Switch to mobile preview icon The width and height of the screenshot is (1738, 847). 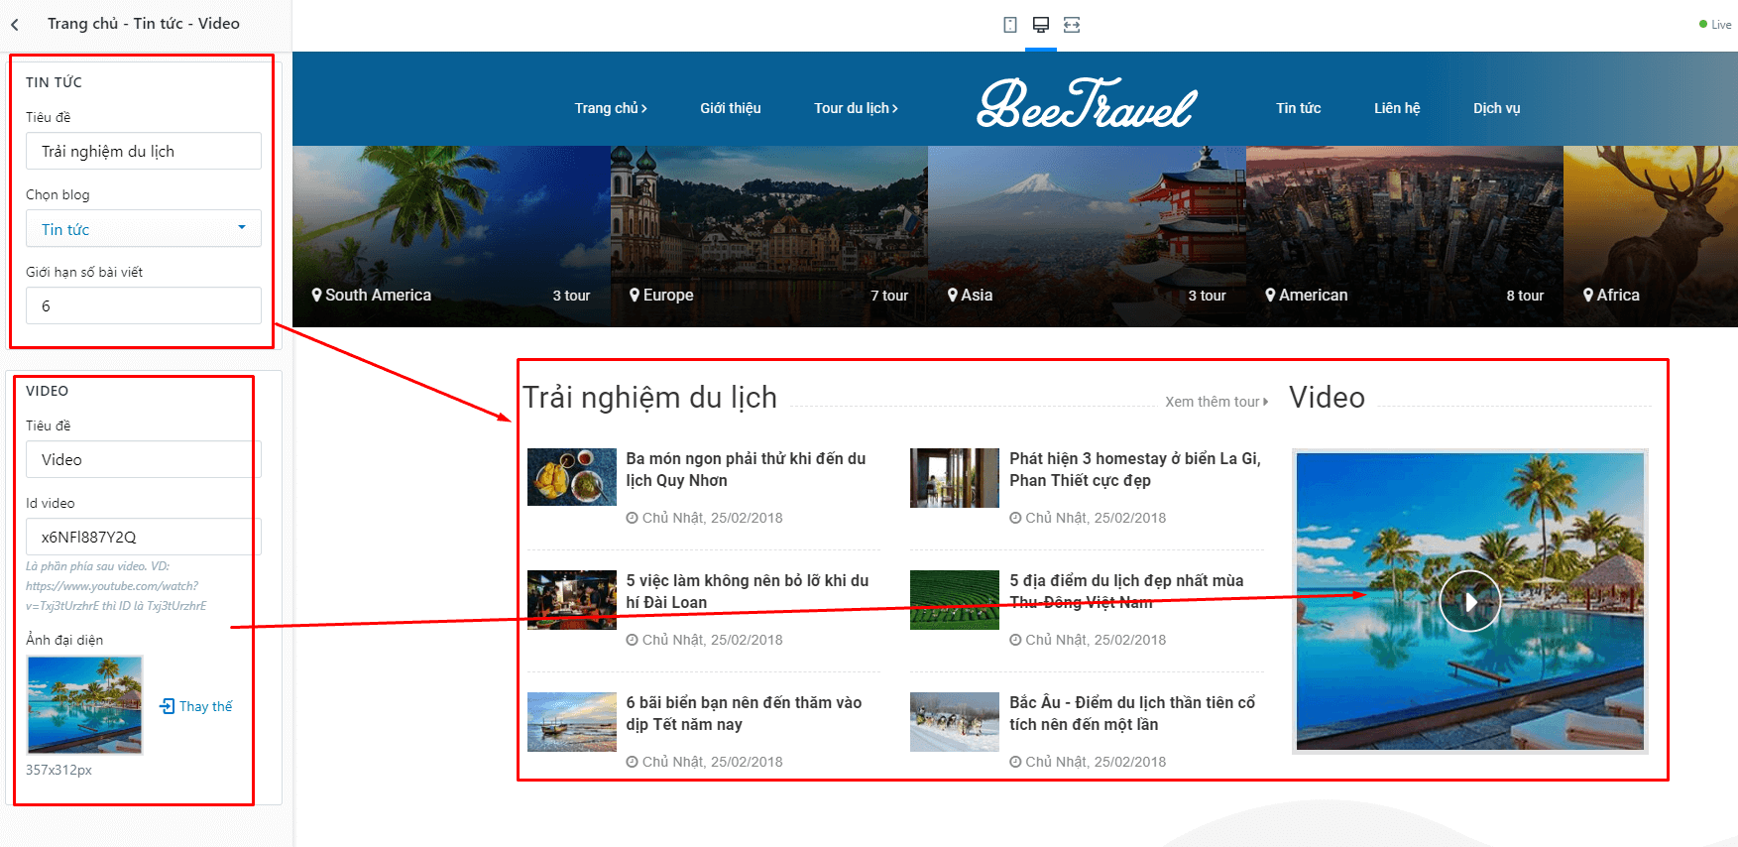coord(1010,25)
